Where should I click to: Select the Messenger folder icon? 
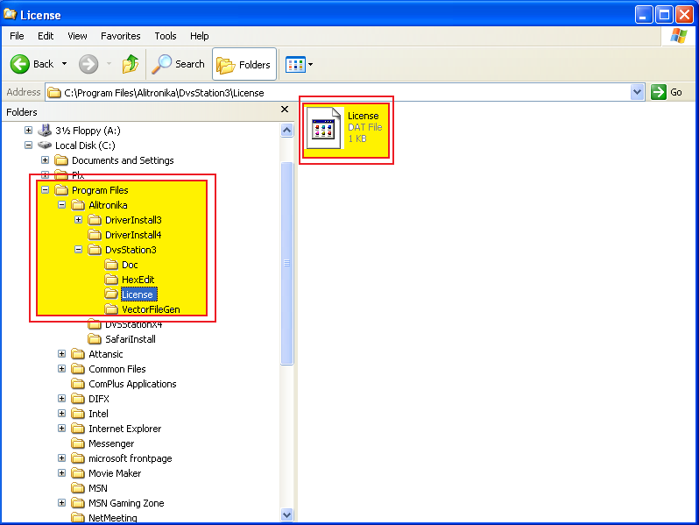click(78, 443)
